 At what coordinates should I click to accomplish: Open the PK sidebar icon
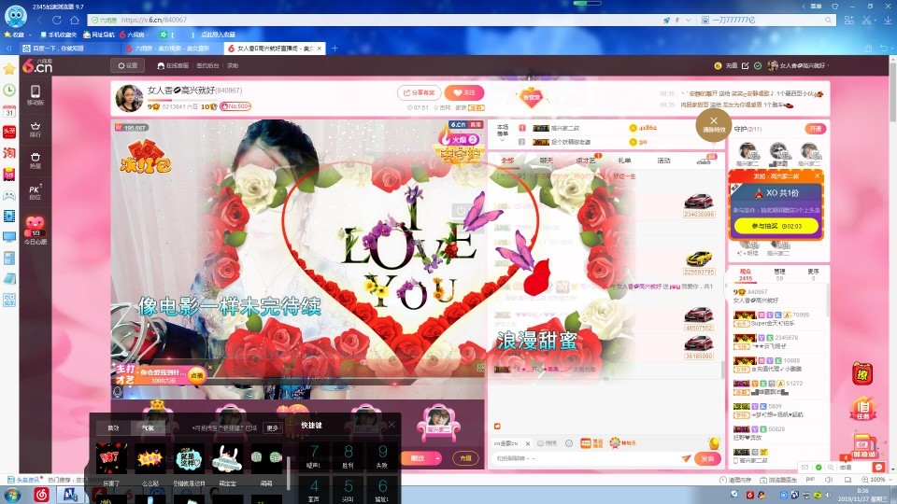click(x=36, y=191)
